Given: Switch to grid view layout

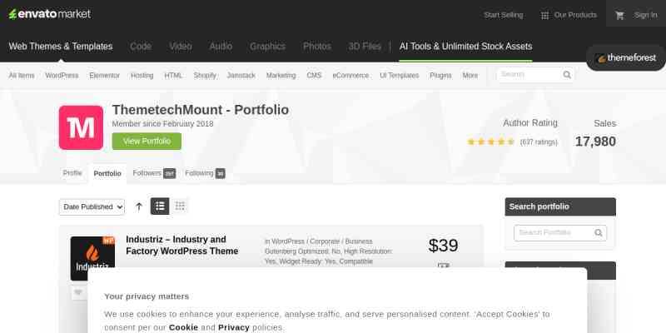Looking at the screenshot, I should 180,206.
